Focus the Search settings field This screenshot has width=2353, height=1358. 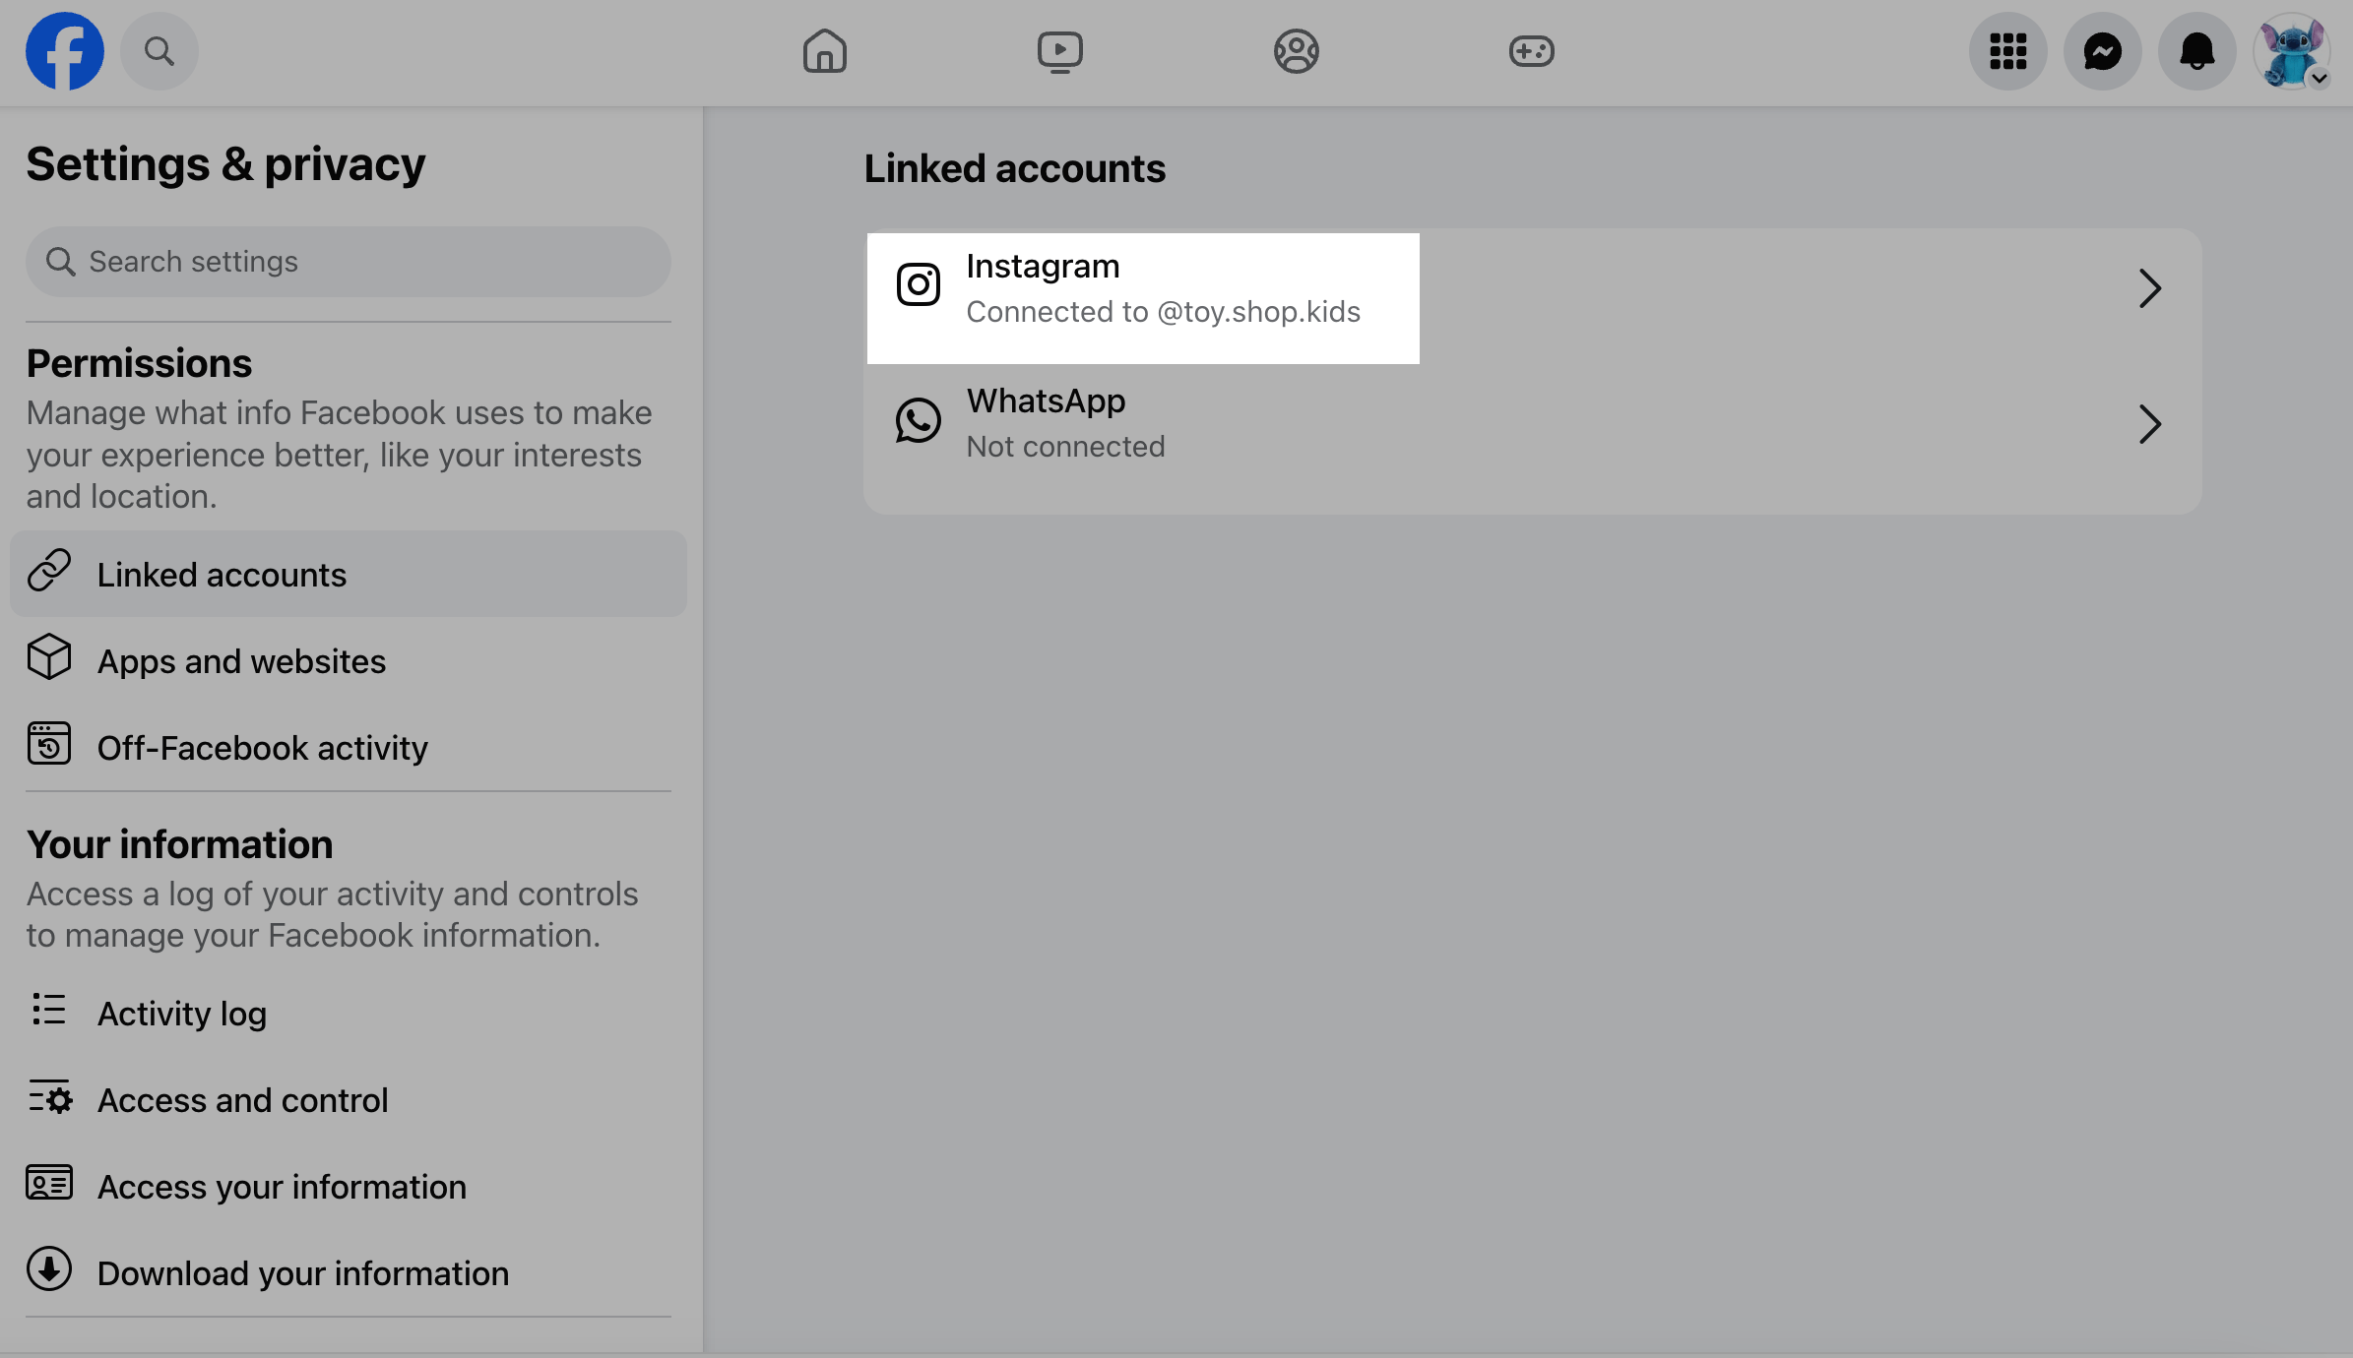(x=348, y=262)
